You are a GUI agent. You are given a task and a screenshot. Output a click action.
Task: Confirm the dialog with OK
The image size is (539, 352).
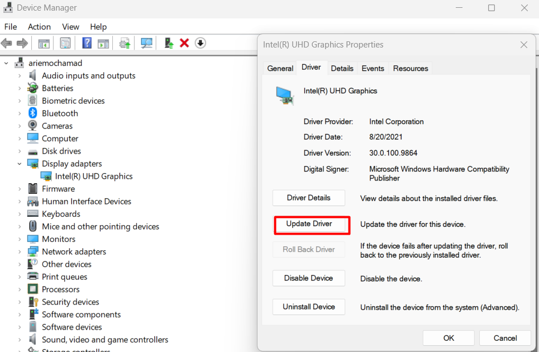(449, 338)
